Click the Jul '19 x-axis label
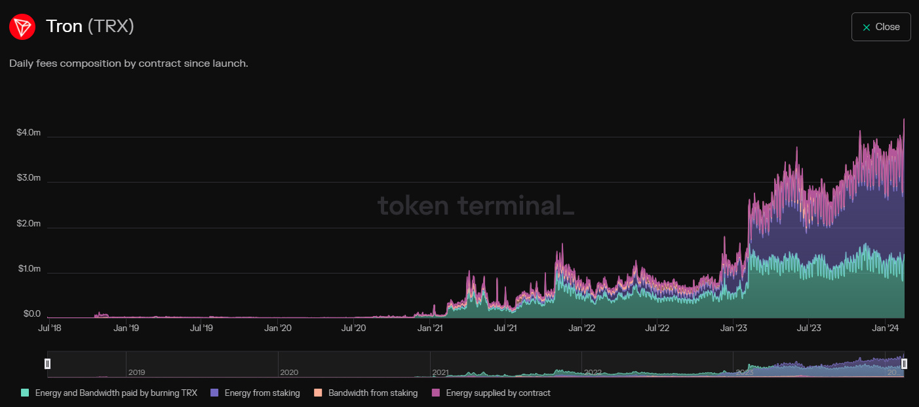Image resolution: width=919 pixels, height=407 pixels. click(x=201, y=328)
